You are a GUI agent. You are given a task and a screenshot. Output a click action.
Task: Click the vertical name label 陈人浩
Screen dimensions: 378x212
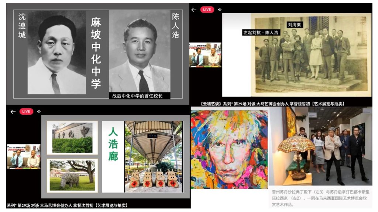(x=175, y=26)
